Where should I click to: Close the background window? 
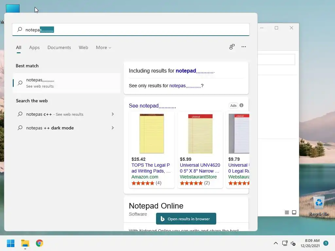(x=291, y=28)
